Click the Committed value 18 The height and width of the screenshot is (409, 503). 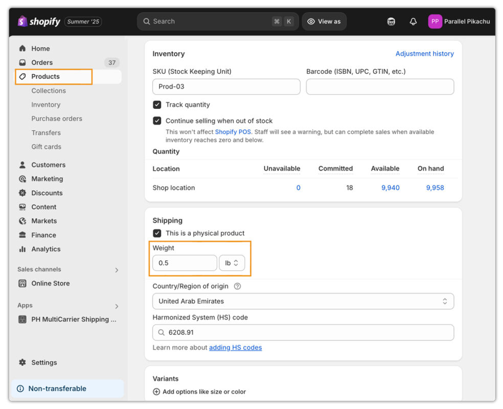pyautogui.click(x=349, y=188)
